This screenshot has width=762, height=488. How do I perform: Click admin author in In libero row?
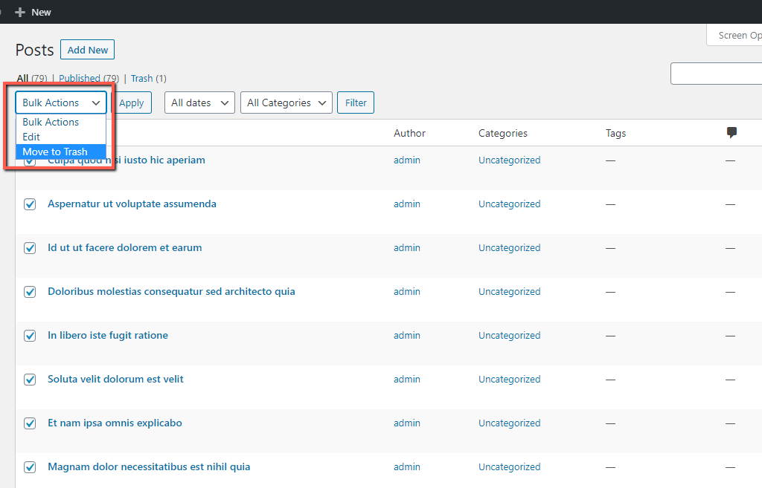pyautogui.click(x=407, y=335)
